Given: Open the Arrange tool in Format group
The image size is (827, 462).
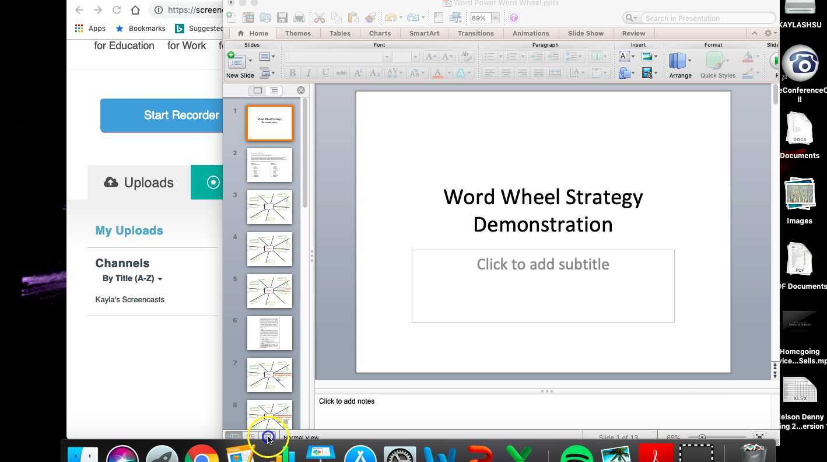Looking at the screenshot, I should point(678,61).
